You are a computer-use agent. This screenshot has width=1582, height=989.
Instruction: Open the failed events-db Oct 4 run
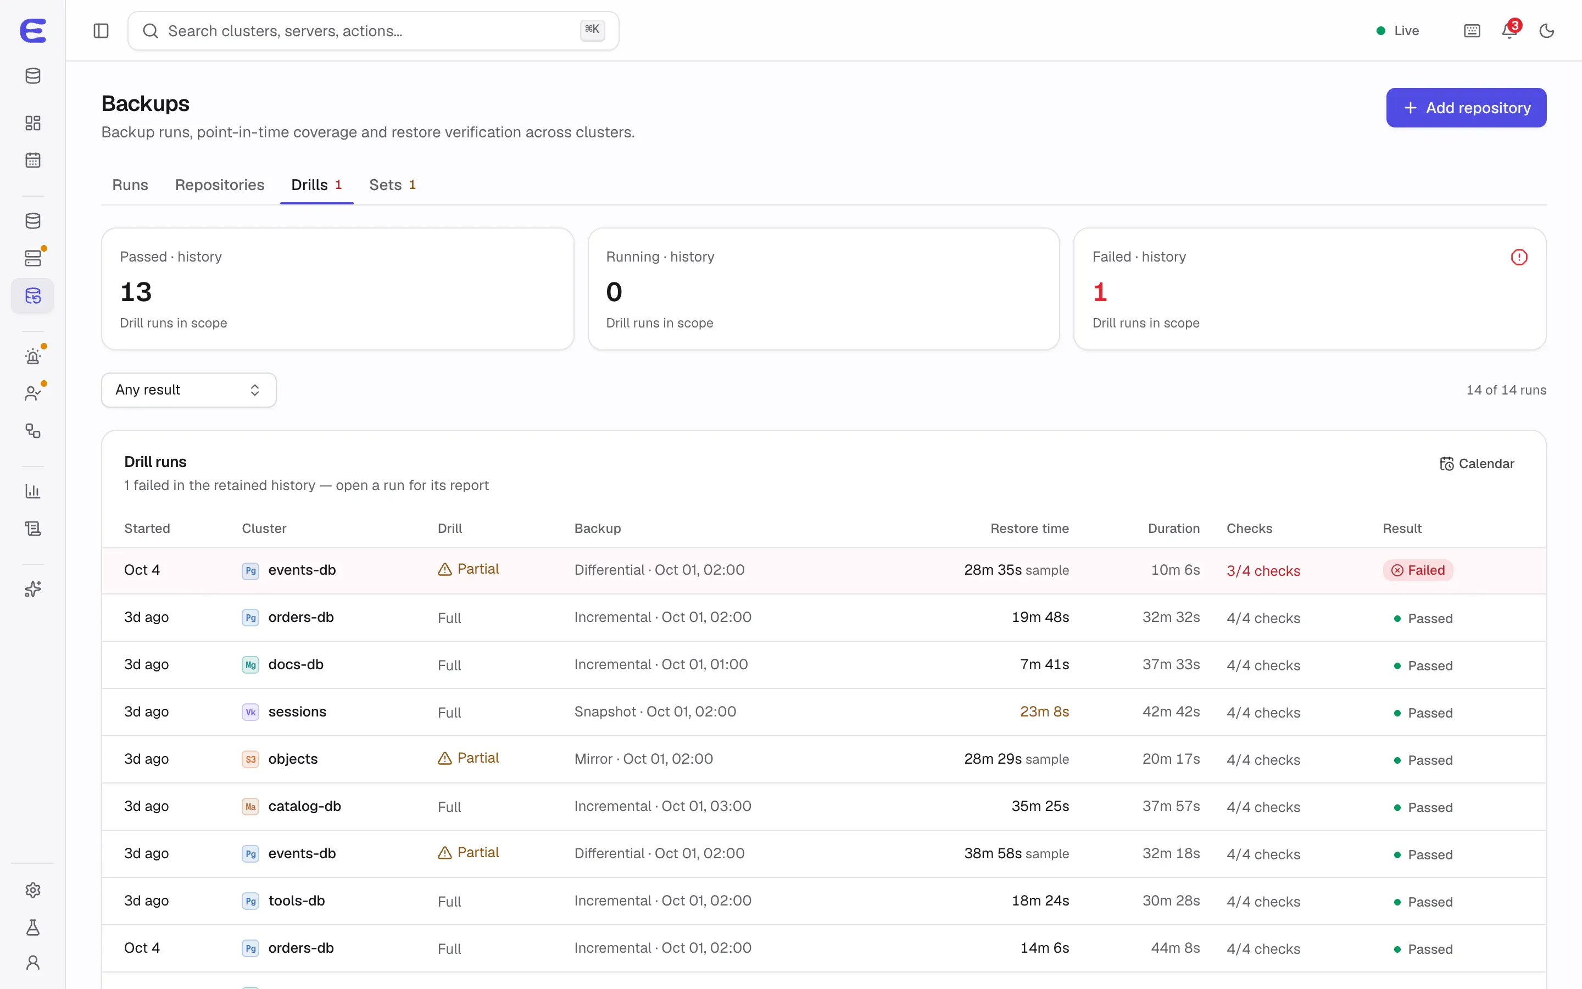823,570
